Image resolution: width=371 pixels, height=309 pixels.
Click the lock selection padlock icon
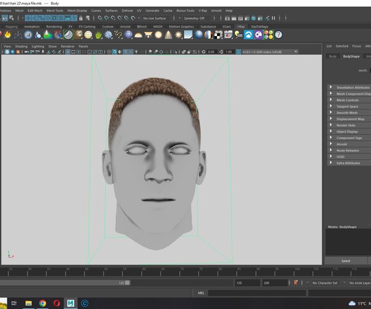[80, 18]
